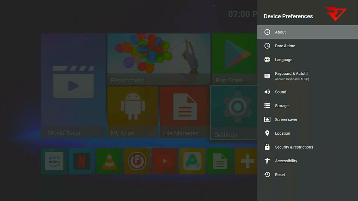Select the Reset option
358x201 pixels.
(x=308, y=174)
